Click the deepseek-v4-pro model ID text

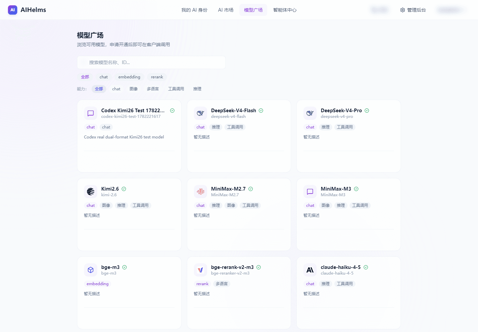tap(337, 117)
